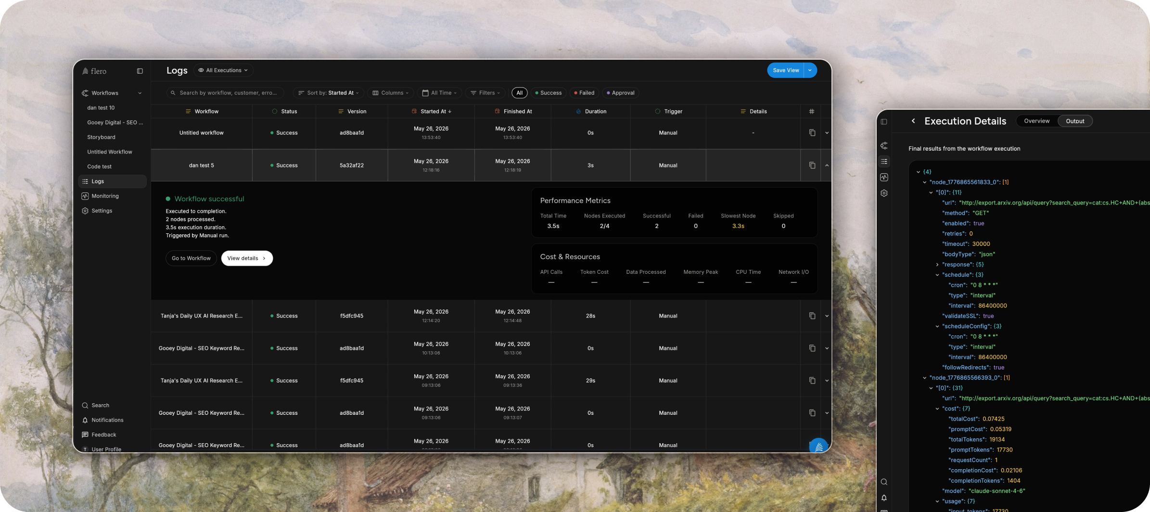
Task: Open the Storyboard workflow
Action: pos(101,137)
